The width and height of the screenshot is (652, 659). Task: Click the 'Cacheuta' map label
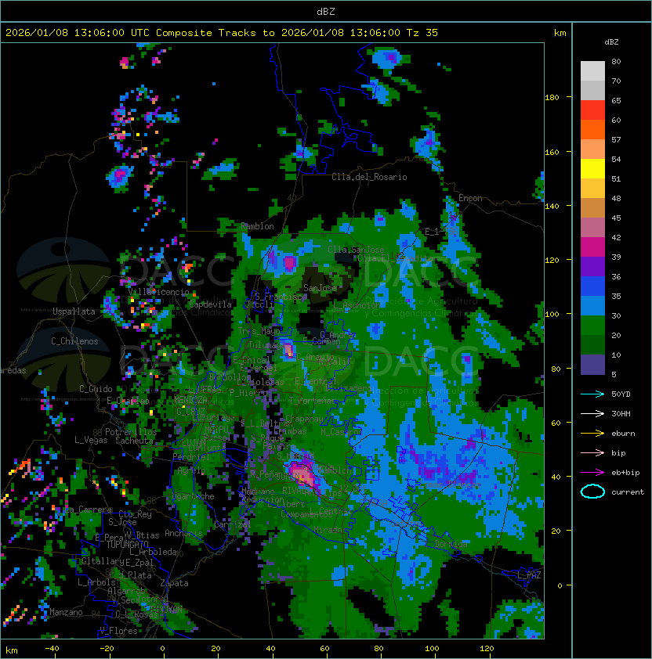(134, 441)
